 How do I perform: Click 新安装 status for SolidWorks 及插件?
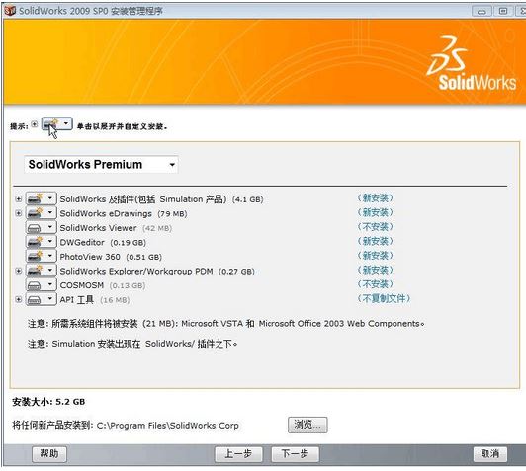coord(375,198)
